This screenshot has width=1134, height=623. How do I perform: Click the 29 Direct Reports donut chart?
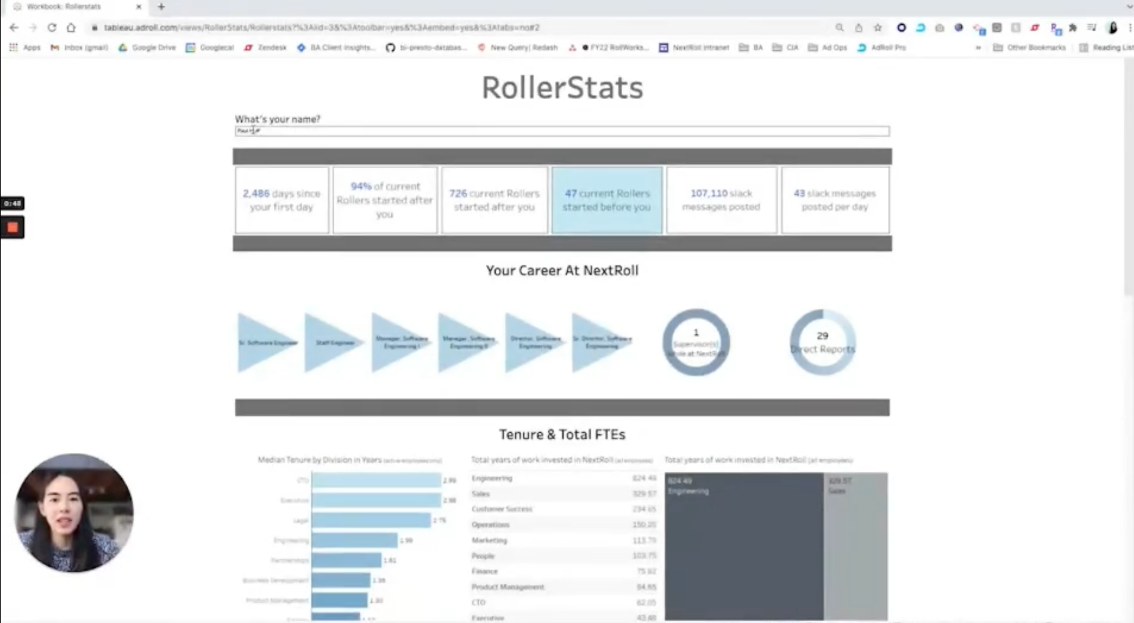[x=822, y=342]
